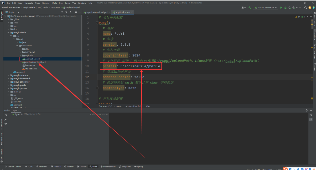Image resolution: width=318 pixels, height=170 pixels.
Task: Expand the java folder
Action: [x=17, y=42]
